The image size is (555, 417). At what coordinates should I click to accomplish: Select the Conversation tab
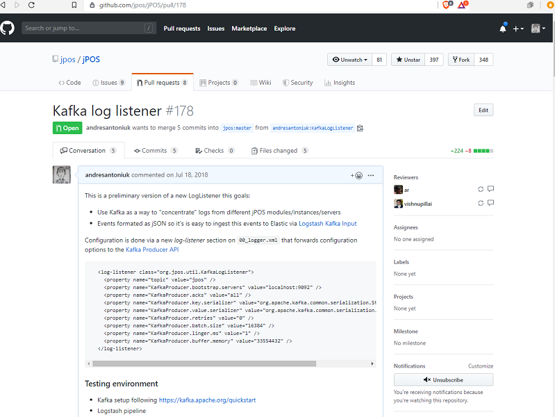click(x=88, y=151)
